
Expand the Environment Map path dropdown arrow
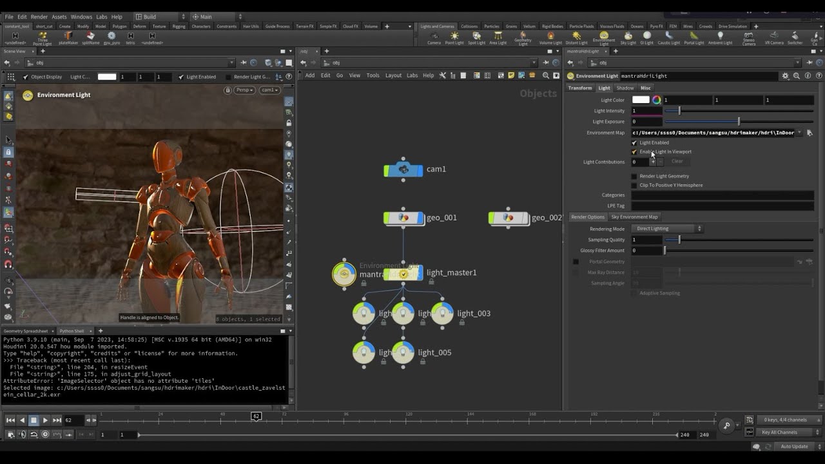[x=799, y=133]
